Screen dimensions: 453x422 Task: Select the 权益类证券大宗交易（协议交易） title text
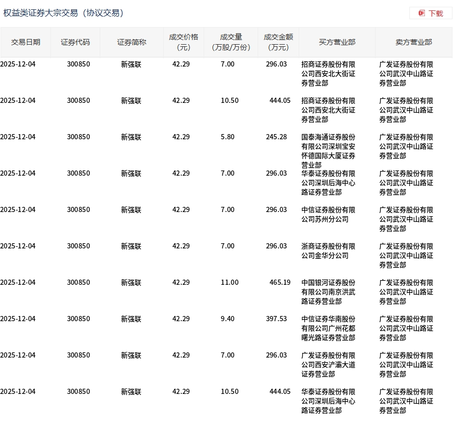pyautogui.click(x=63, y=13)
